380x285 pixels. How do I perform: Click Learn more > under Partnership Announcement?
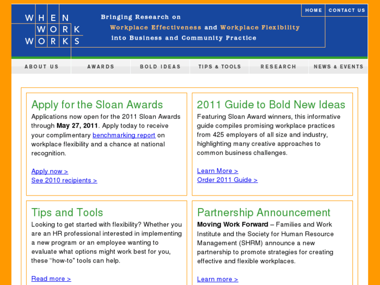pos(217,279)
